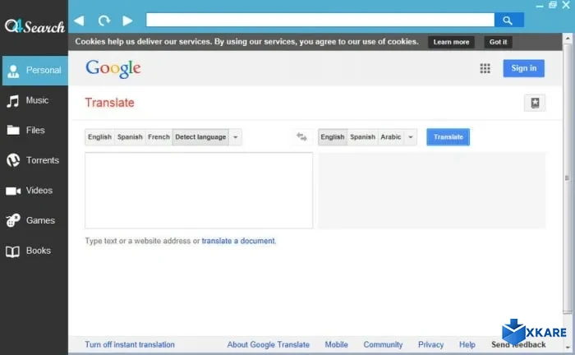Open the Help footer link

[467, 345]
